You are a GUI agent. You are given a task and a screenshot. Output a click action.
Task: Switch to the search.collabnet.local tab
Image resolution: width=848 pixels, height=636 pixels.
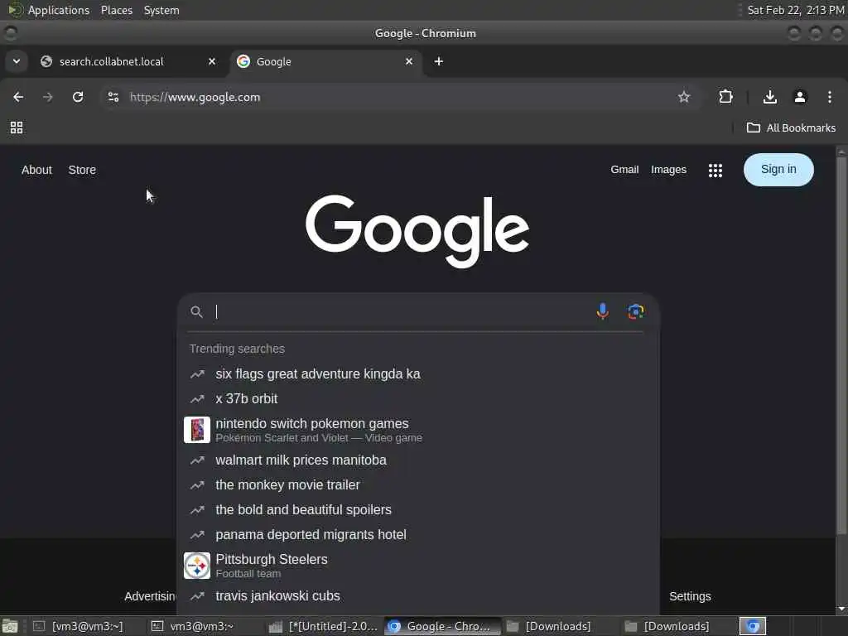pyautogui.click(x=128, y=61)
